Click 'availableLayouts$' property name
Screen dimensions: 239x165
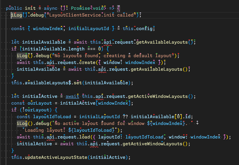tap(48, 83)
